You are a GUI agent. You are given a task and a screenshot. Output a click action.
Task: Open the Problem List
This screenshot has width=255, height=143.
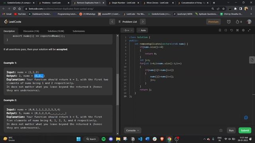point(127,22)
